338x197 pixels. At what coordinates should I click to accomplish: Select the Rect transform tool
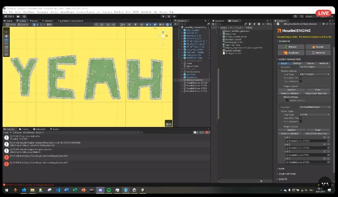tap(6, 51)
